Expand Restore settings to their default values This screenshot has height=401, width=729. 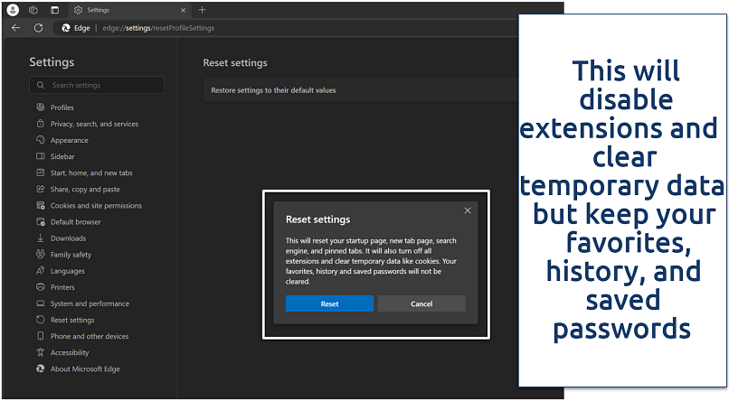(362, 90)
